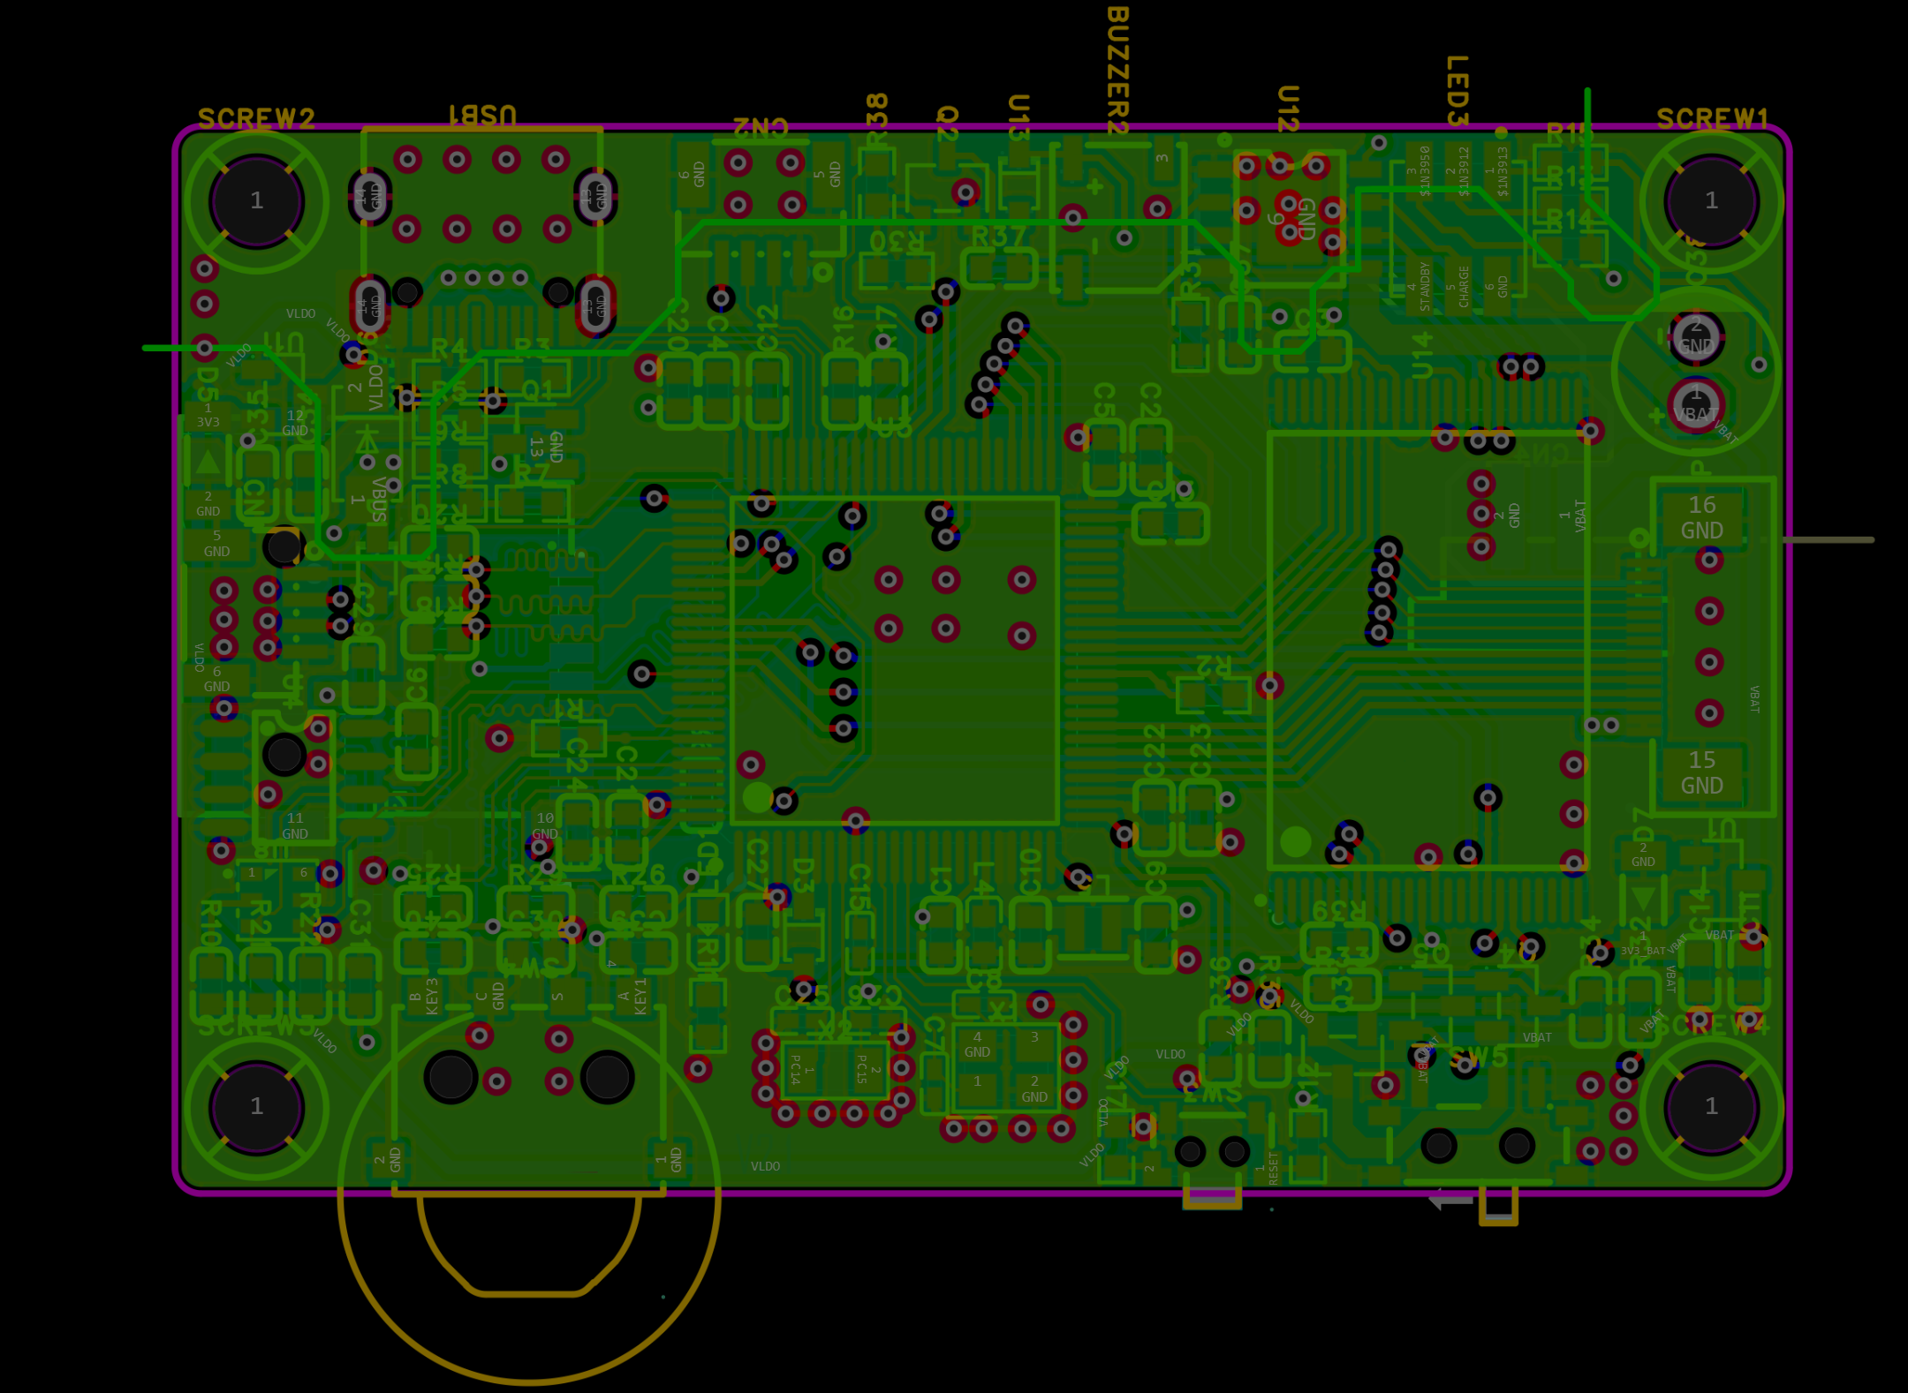
Task: Click the PC15 crystal pad
Action: coord(867,1069)
